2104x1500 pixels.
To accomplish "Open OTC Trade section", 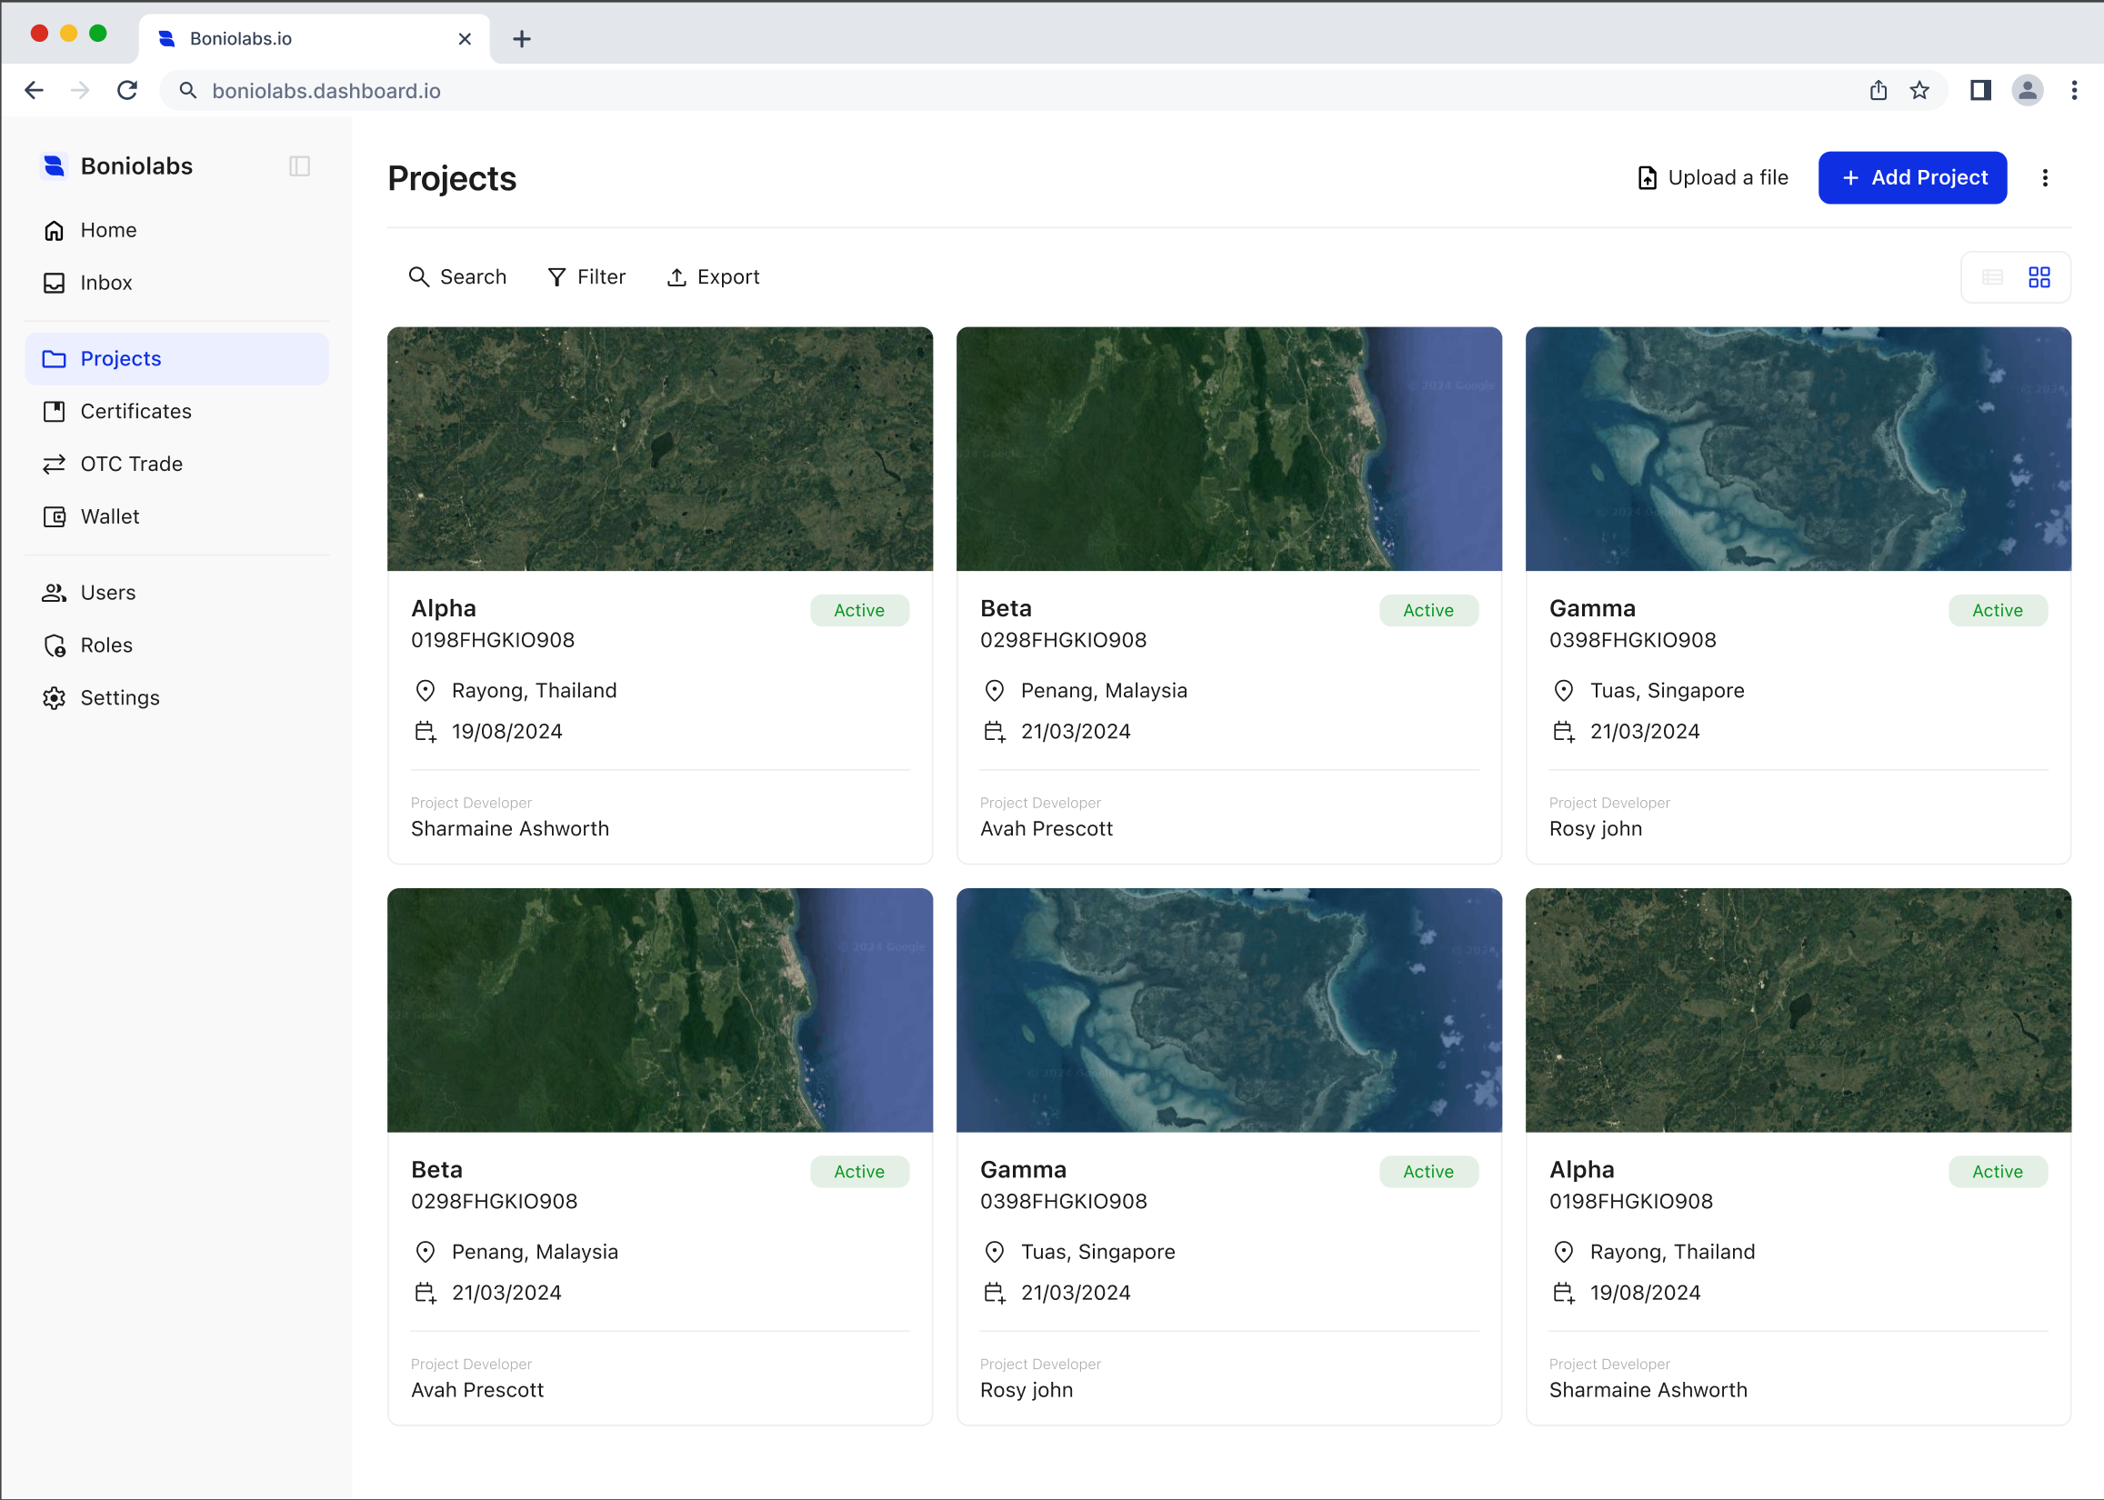I will point(131,464).
